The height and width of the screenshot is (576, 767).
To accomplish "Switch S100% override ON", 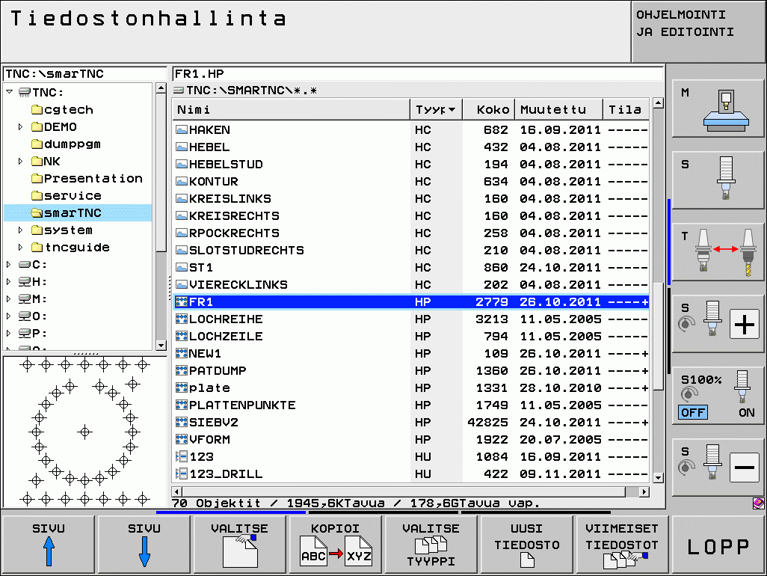I will (746, 412).
